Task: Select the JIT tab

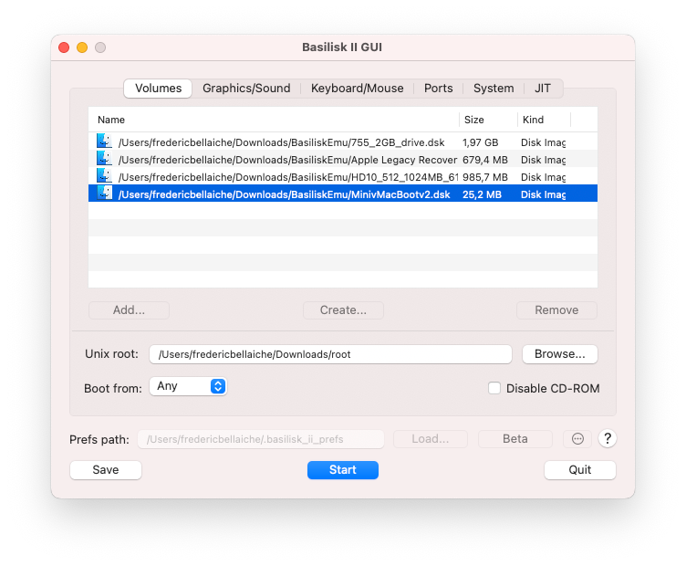Action: tap(543, 89)
